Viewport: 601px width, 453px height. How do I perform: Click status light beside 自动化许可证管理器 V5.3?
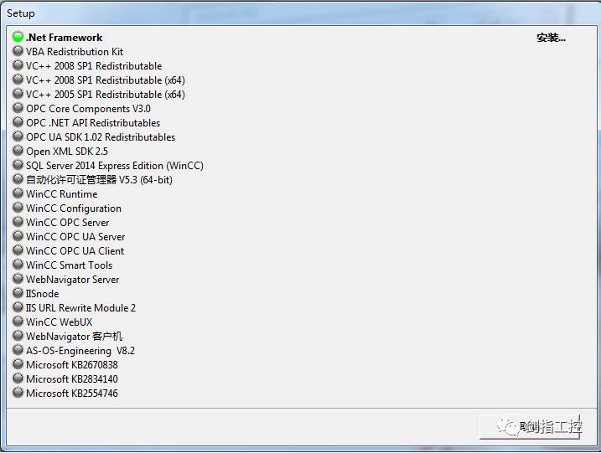(18, 179)
